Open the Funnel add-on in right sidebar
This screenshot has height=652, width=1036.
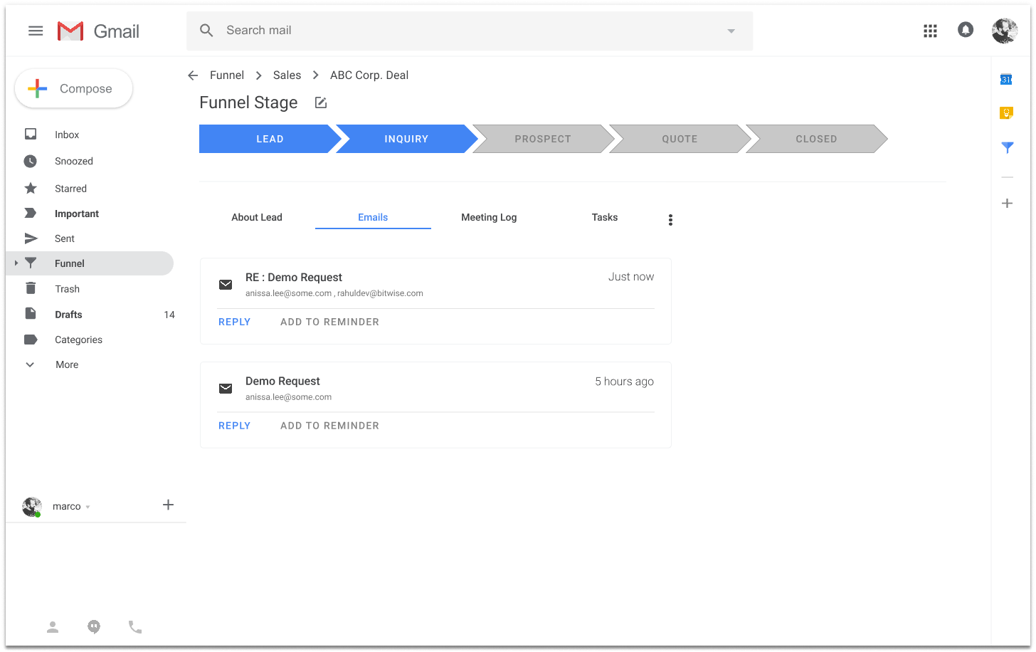coord(1007,147)
